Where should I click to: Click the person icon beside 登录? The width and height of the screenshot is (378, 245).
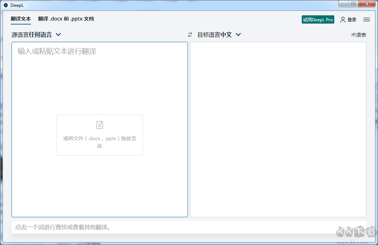[342, 19]
